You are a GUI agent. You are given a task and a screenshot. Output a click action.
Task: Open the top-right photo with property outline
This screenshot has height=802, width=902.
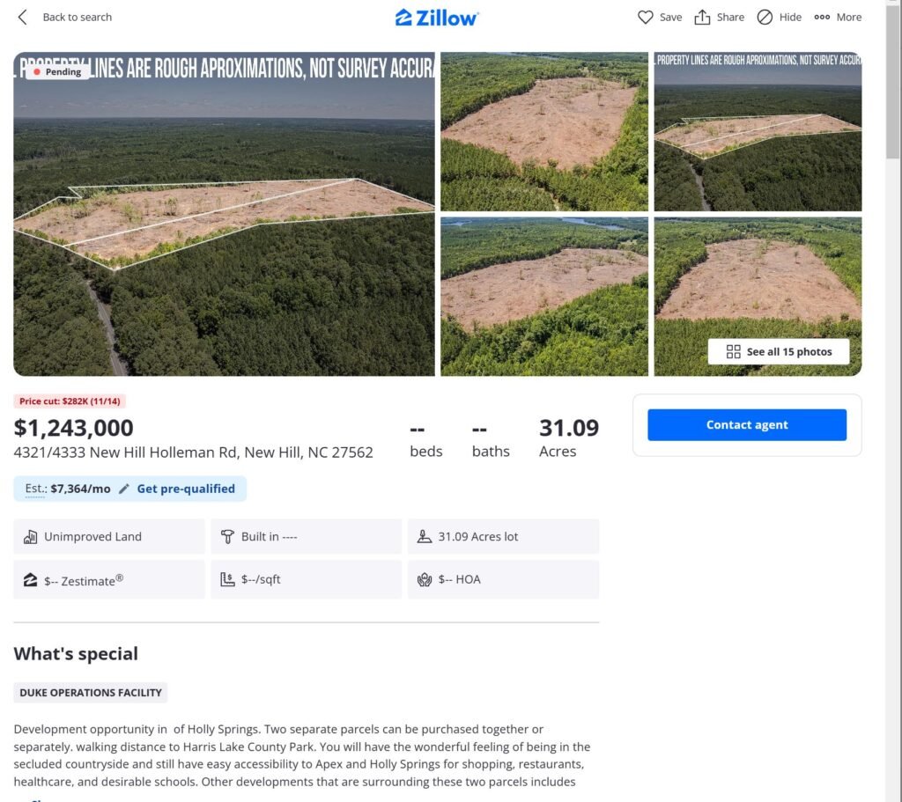(758, 131)
